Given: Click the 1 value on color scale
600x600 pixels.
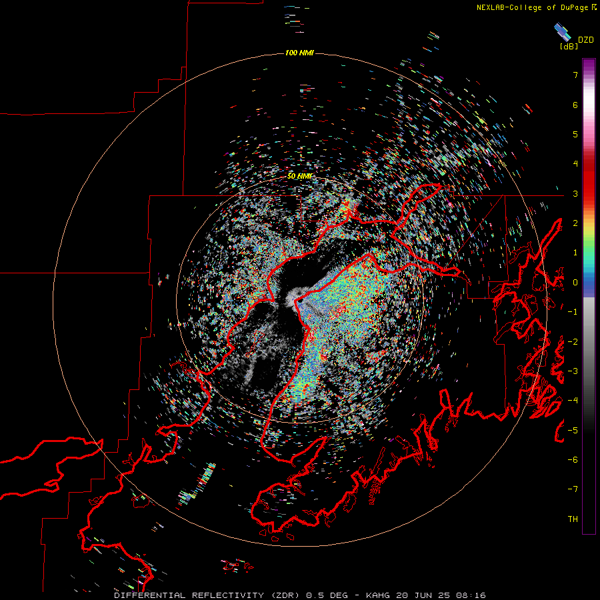Looking at the screenshot, I should point(575,253).
